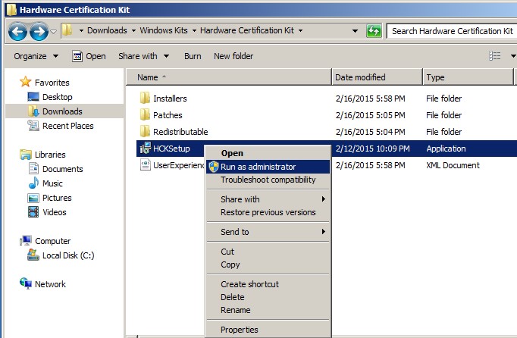Select the Patches folder icon
The height and width of the screenshot is (338, 517).
click(145, 114)
